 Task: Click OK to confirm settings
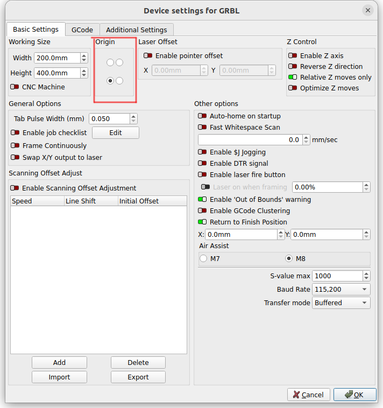click(x=354, y=395)
